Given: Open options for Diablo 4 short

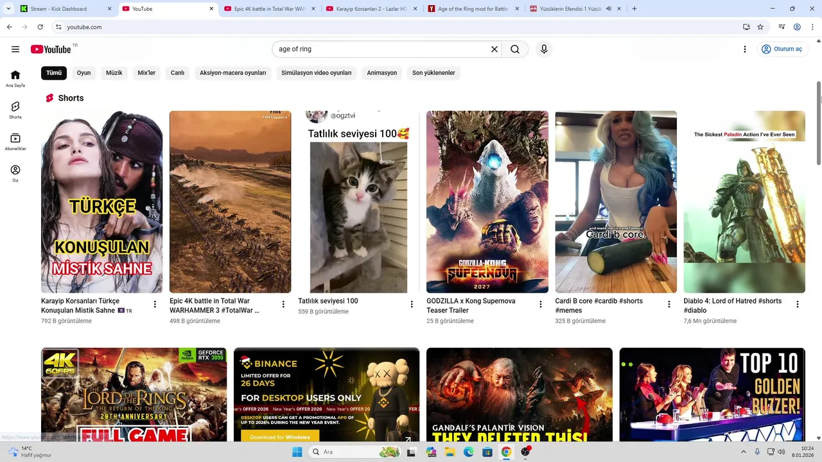Looking at the screenshot, I should [x=797, y=304].
